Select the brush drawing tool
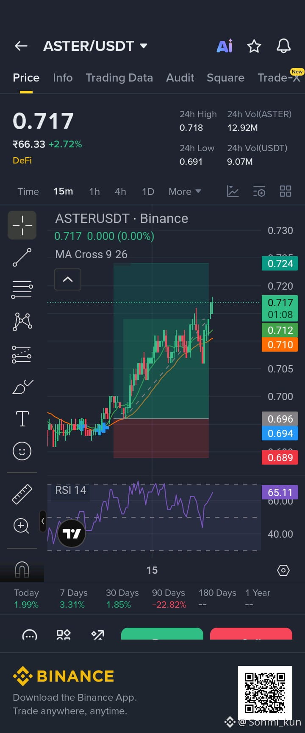 [x=22, y=387]
